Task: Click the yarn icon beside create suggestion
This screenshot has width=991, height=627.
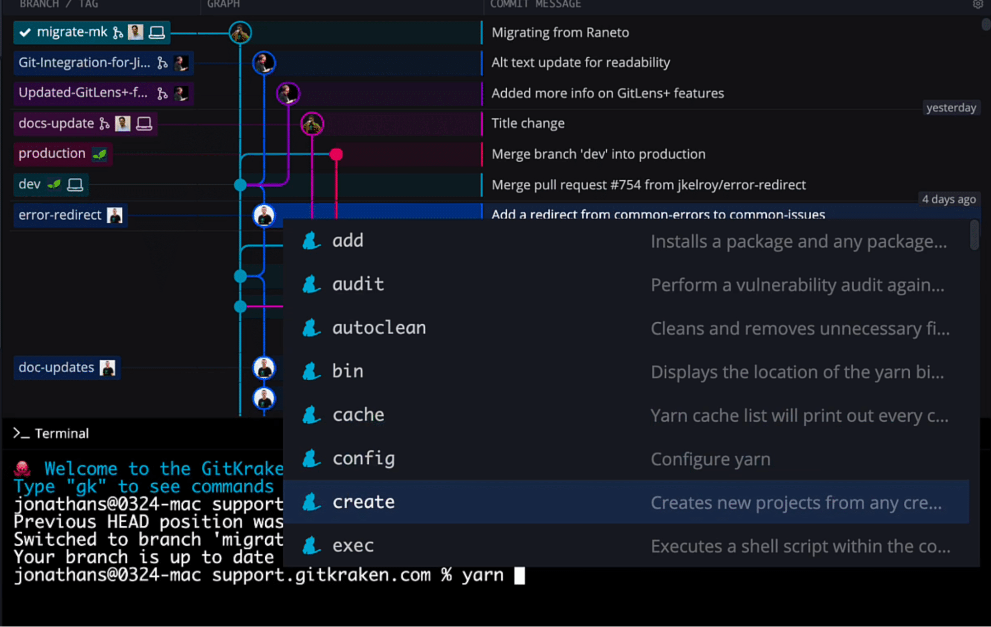Action: 311,502
